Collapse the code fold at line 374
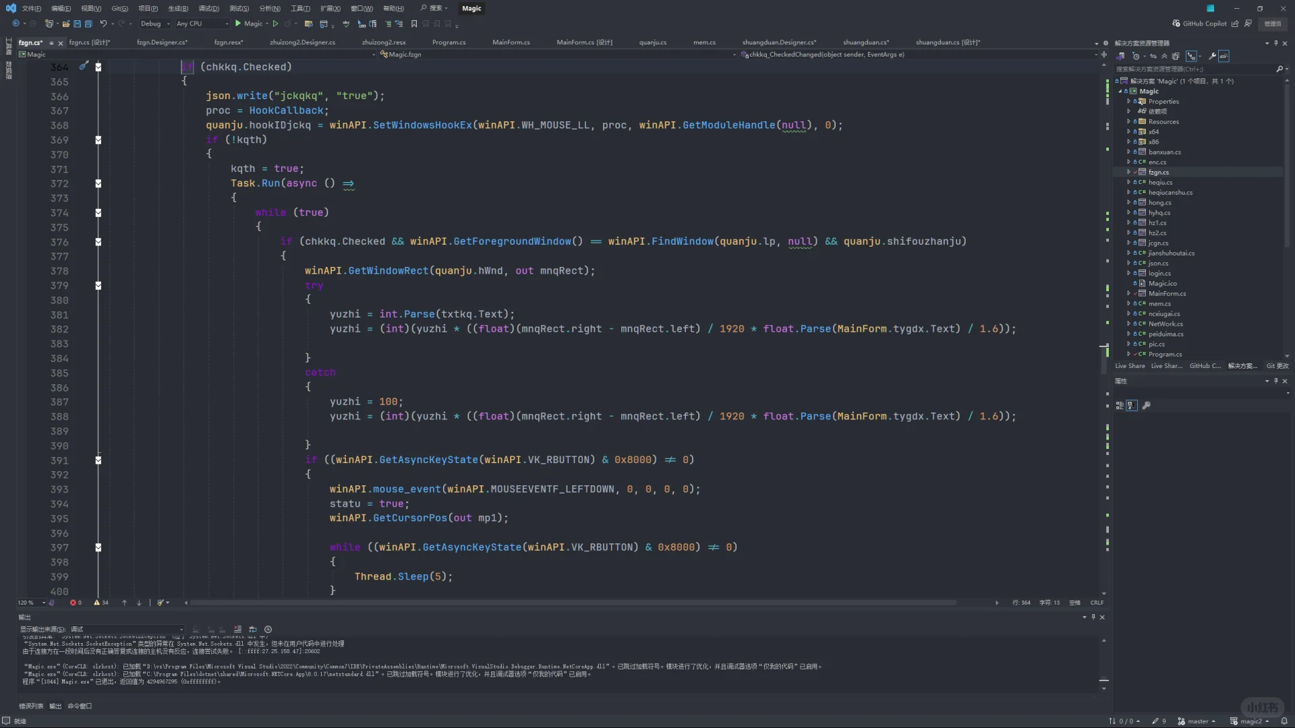 click(98, 212)
